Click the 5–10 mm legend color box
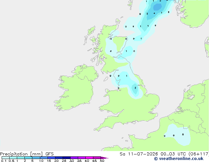The height and width of the screenshot is (162, 209). pyautogui.click(x=36, y=158)
